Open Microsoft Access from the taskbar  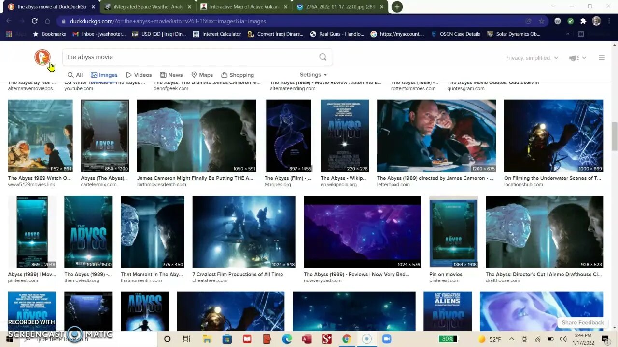click(x=307, y=339)
